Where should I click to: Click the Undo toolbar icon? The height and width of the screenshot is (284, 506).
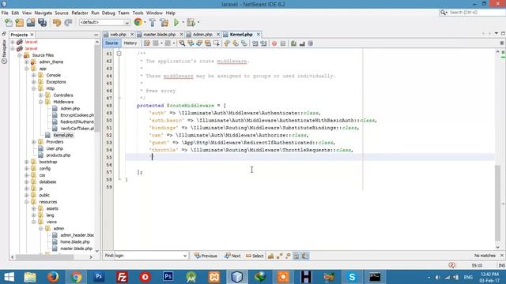pyautogui.click(x=57, y=23)
